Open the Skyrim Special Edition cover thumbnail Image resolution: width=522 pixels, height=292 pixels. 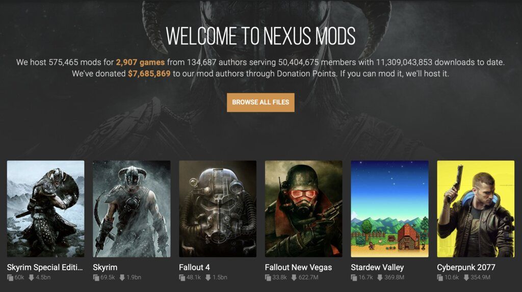45,209
